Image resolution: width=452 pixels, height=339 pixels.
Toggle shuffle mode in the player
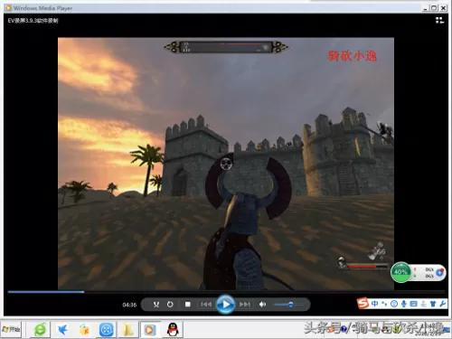tap(156, 305)
